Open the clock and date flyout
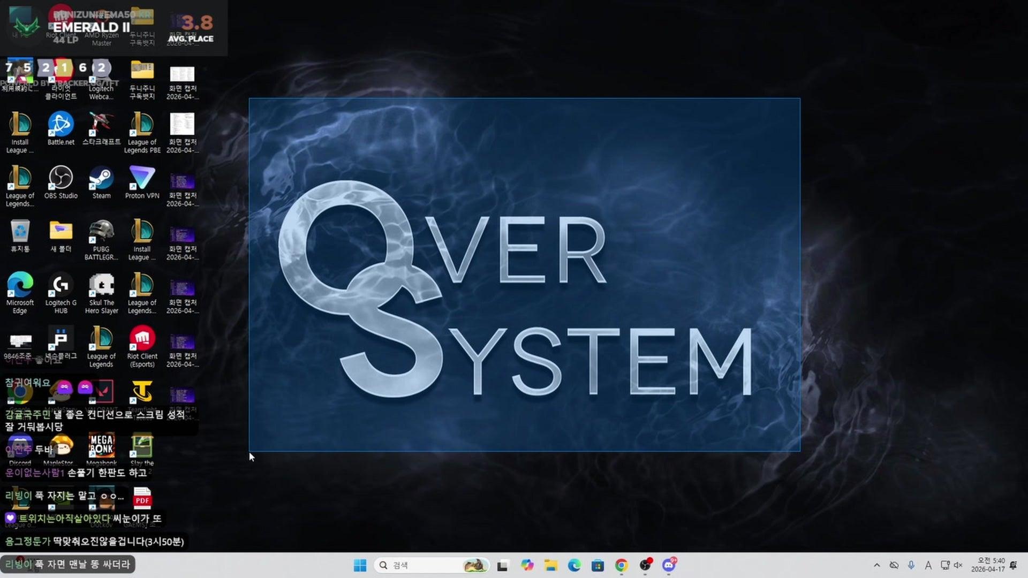 click(988, 565)
